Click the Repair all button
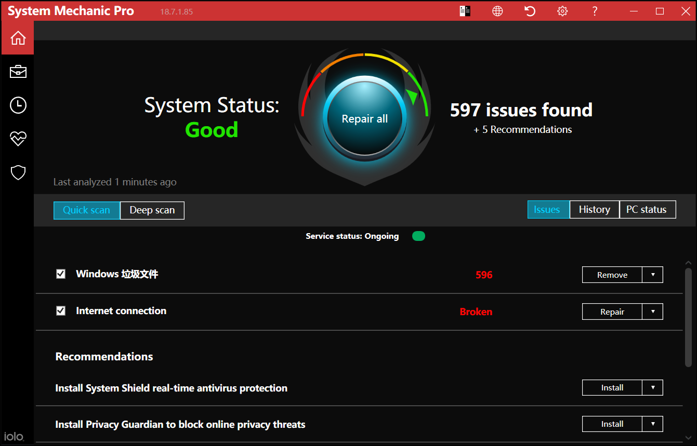The width and height of the screenshot is (697, 446). point(365,118)
